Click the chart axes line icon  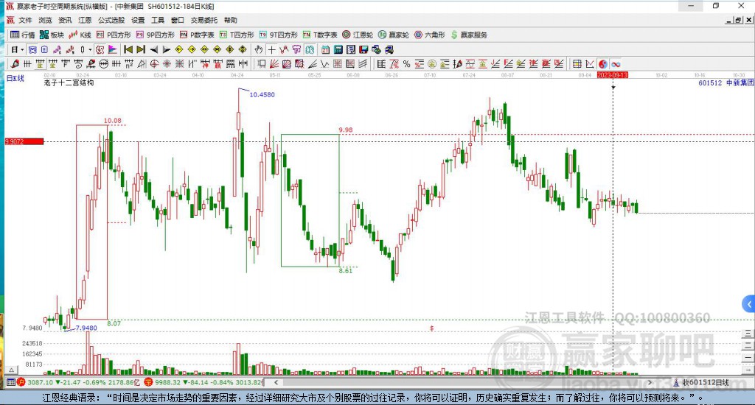pyautogui.click(x=589, y=63)
